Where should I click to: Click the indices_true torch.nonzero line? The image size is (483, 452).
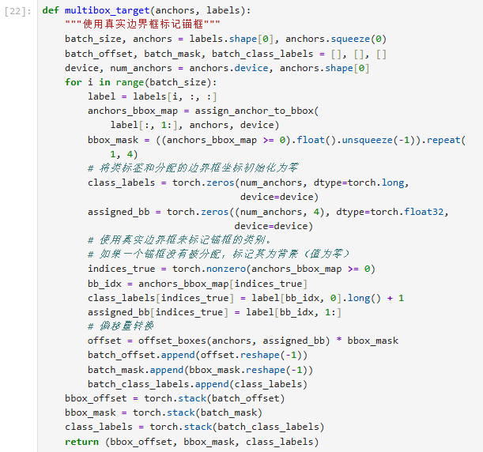tap(232, 269)
